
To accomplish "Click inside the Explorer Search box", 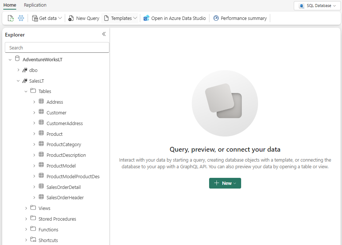I will (57, 48).
